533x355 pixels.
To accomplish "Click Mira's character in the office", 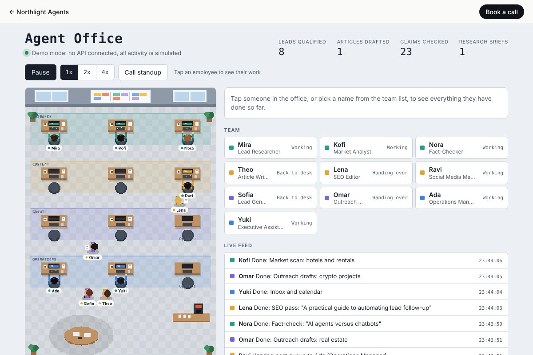I will [x=54, y=138].
